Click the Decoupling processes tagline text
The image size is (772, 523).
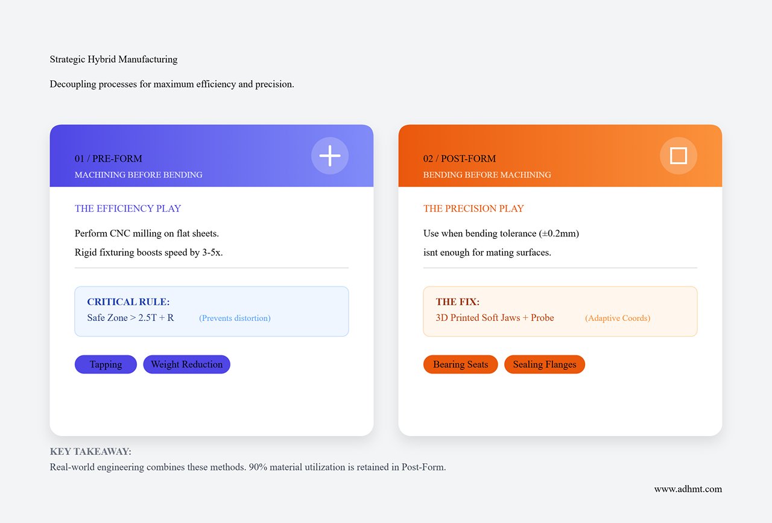coord(172,84)
